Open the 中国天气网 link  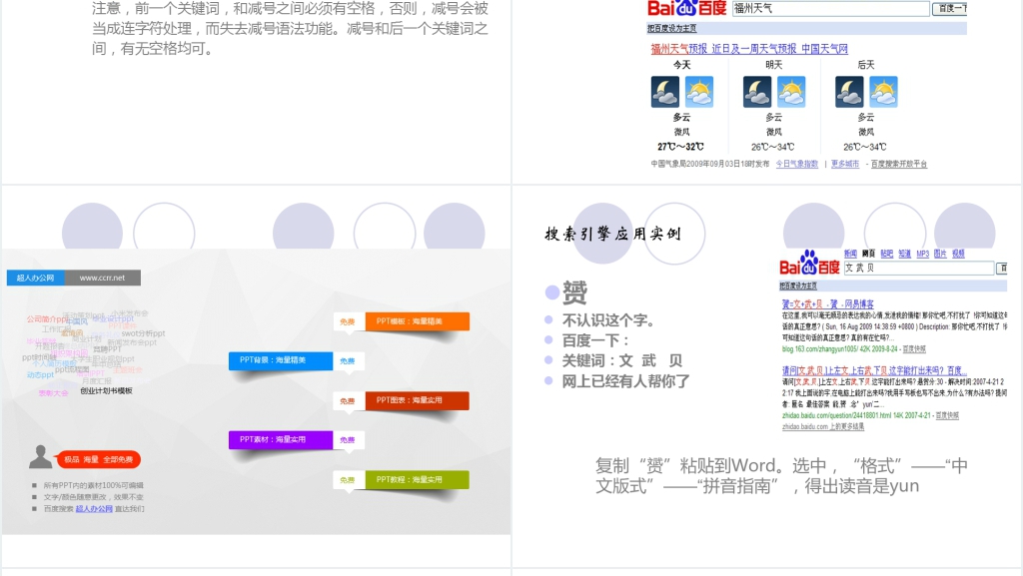point(824,49)
